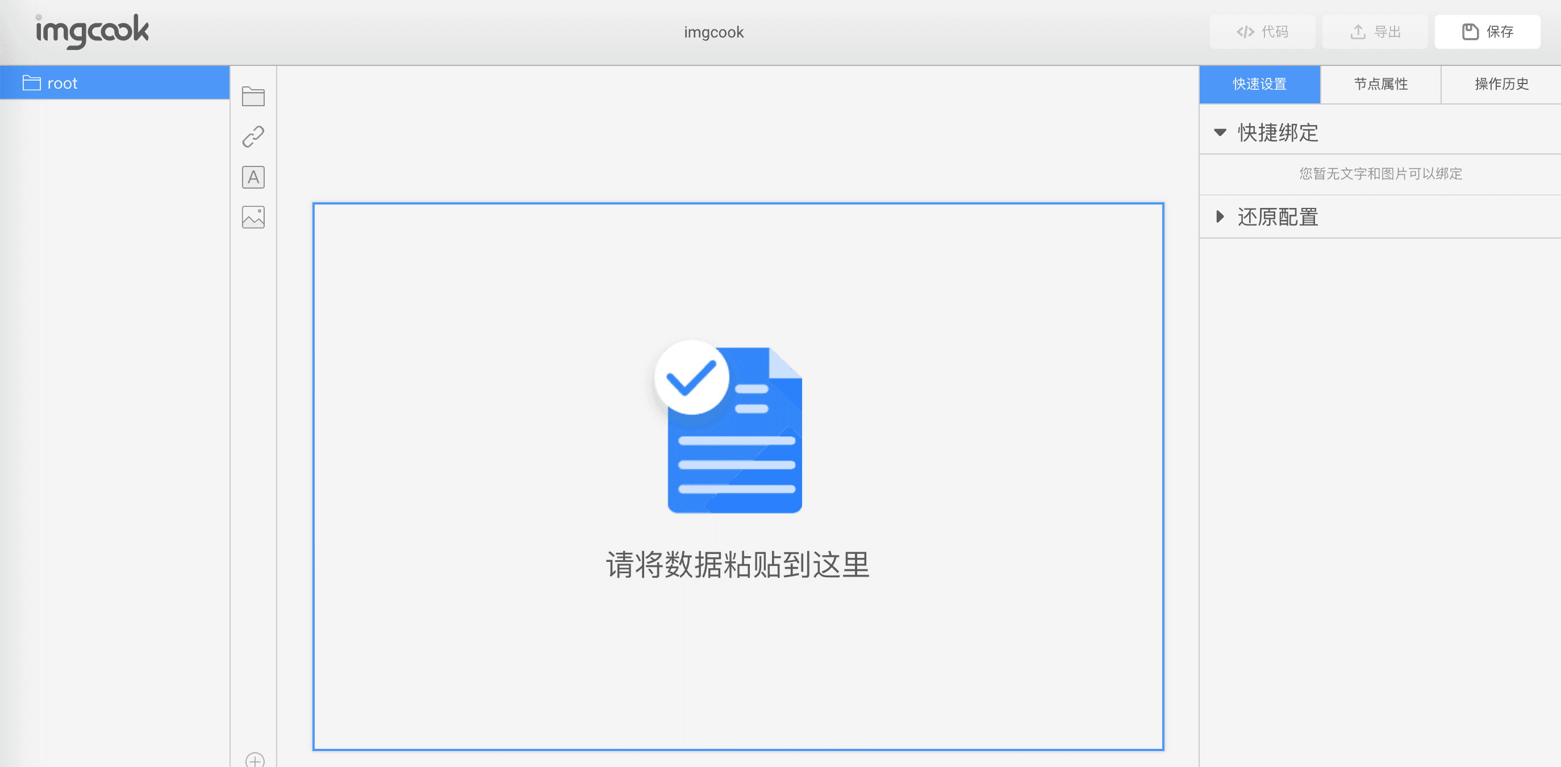Screen dimensions: 1561x767
Task: Select the 快速设置 tab
Action: 1259,84
